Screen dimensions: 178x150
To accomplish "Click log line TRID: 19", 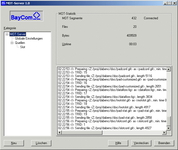I will coord(73,114).
